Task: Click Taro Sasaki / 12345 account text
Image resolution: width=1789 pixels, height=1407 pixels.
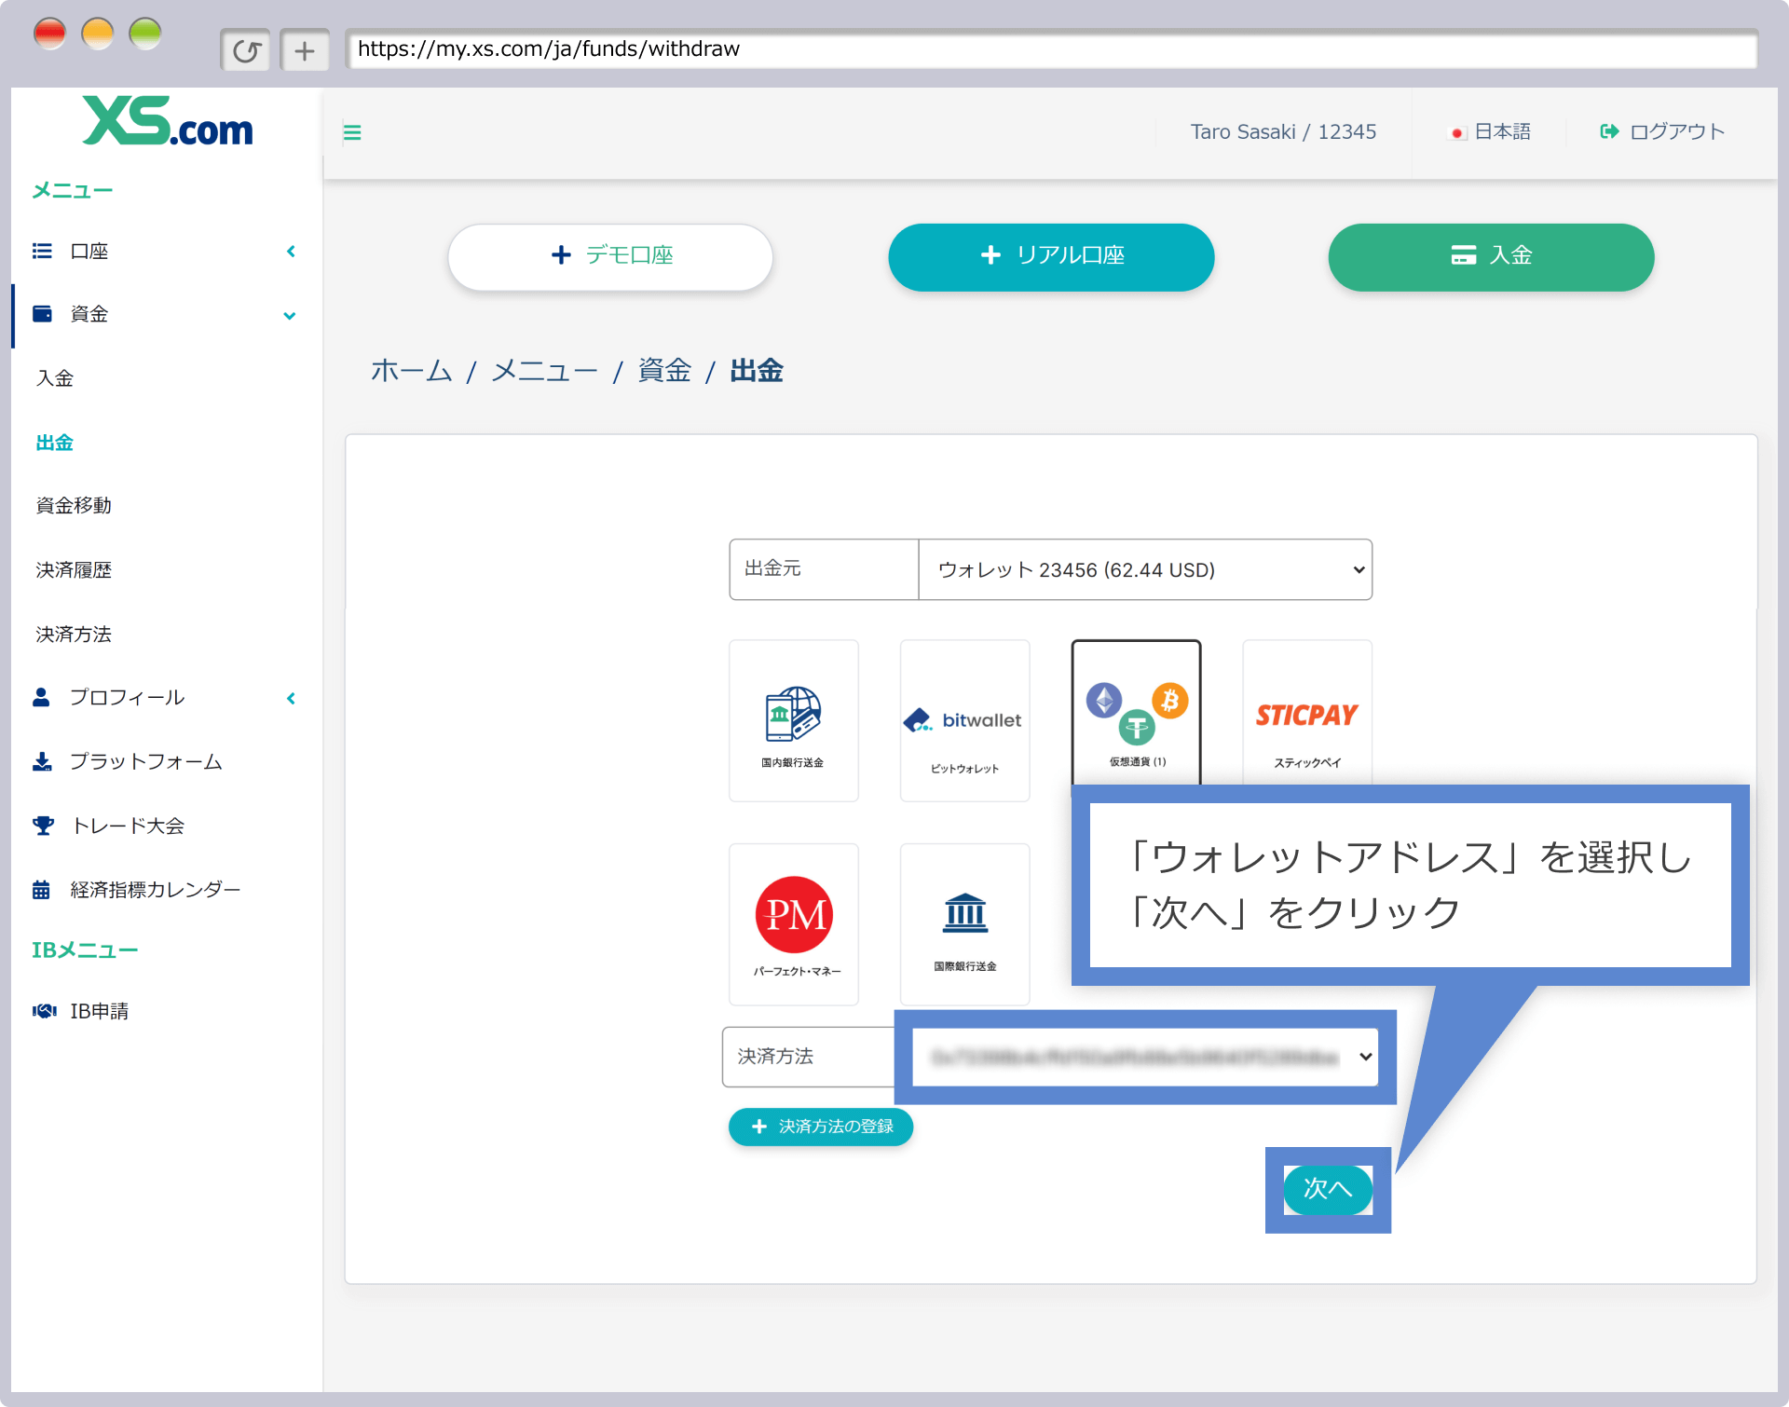Action: [1283, 131]
